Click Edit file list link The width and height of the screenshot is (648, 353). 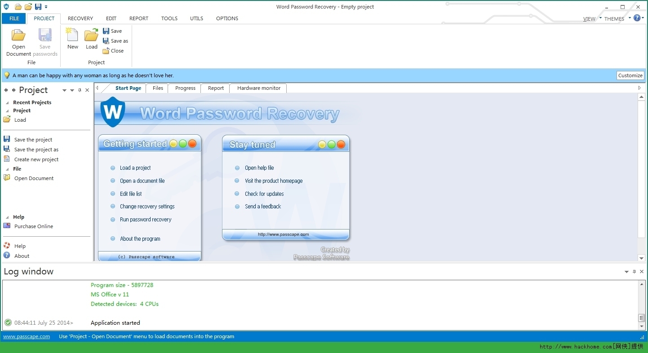click(x=131, y=194)
